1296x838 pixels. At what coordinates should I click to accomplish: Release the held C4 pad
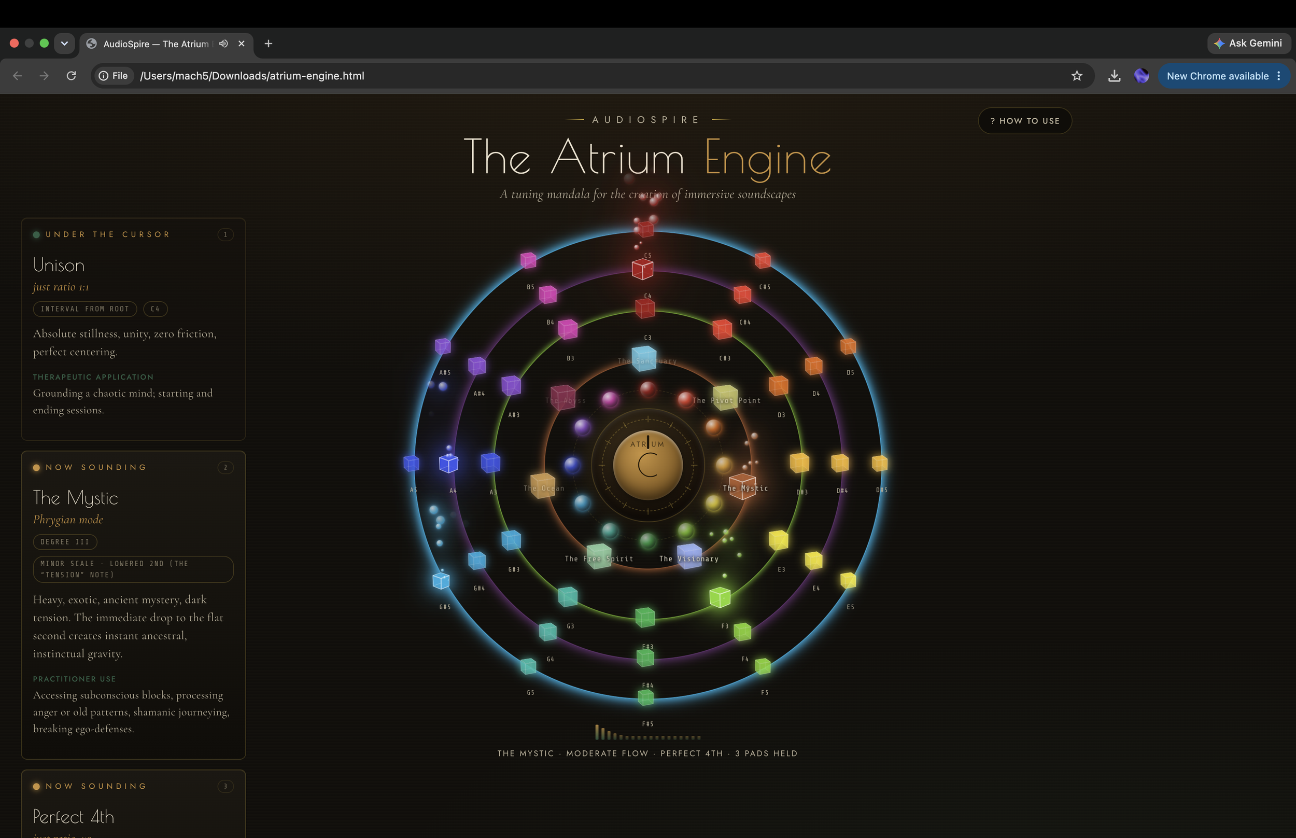coord(643,269)
